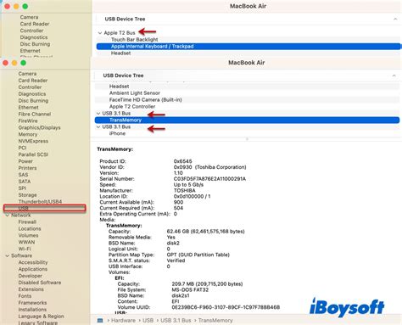
Task: Open Disc Burning in back window sidebar
Action: 35,44
